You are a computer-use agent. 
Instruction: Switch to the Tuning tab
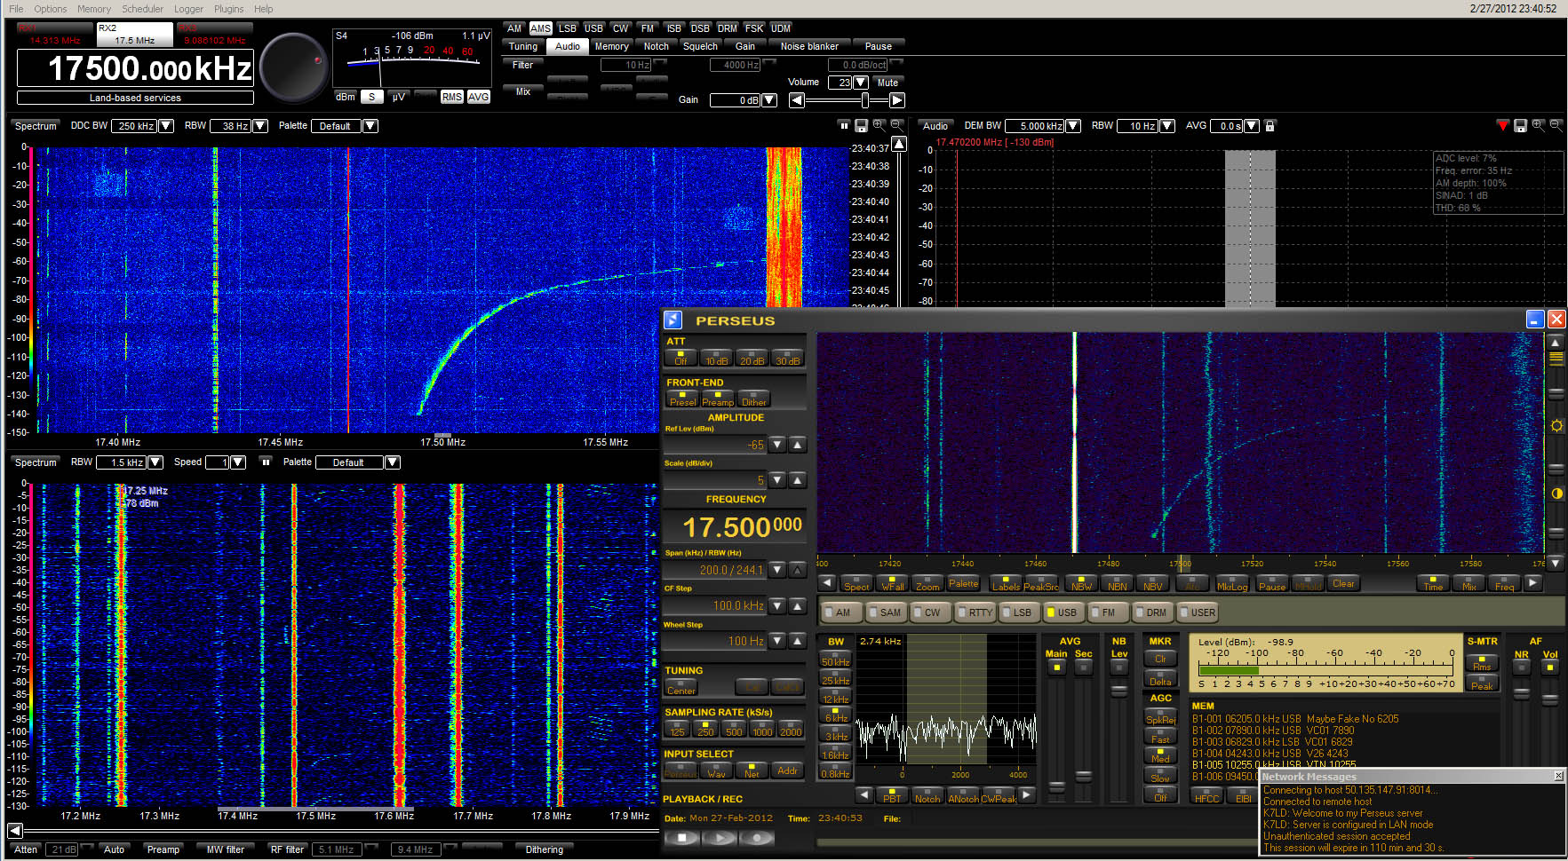(x=523, y=46)
